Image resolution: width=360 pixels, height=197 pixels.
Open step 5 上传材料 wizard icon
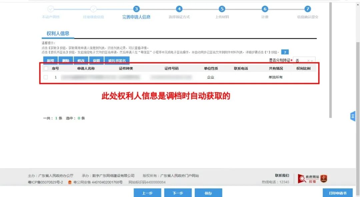click(x=222, y=10)
